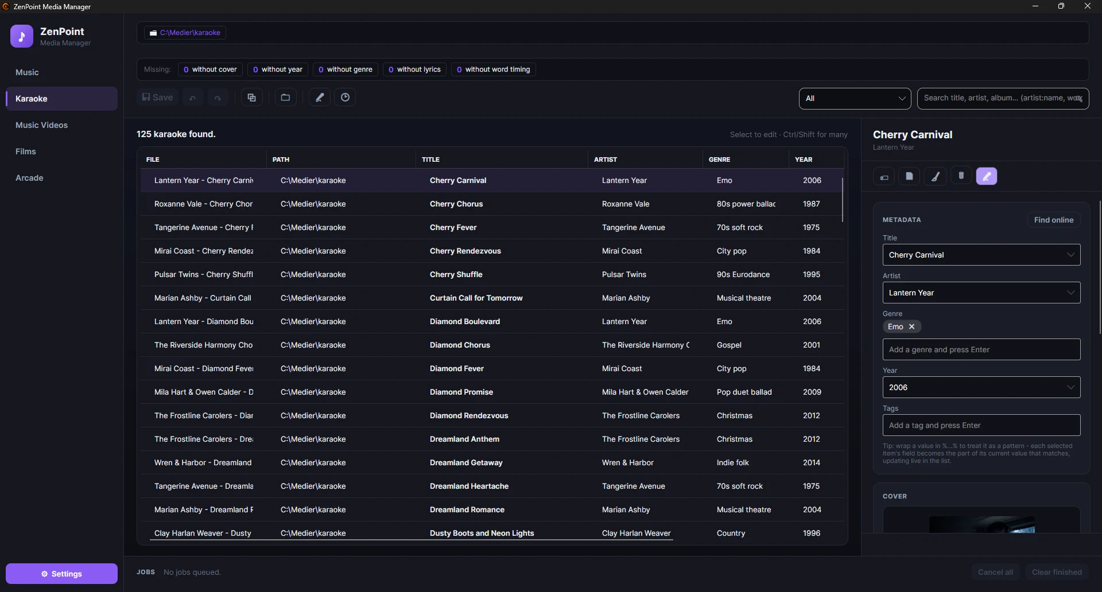The width and height of the screenshot is (1102, 592).
Task: Select the Diamond Promise row
Action: click(x=492, y=392)
